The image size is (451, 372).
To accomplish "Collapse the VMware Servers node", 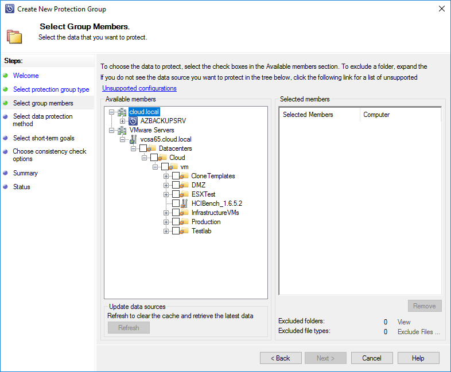I will point(111,131).
